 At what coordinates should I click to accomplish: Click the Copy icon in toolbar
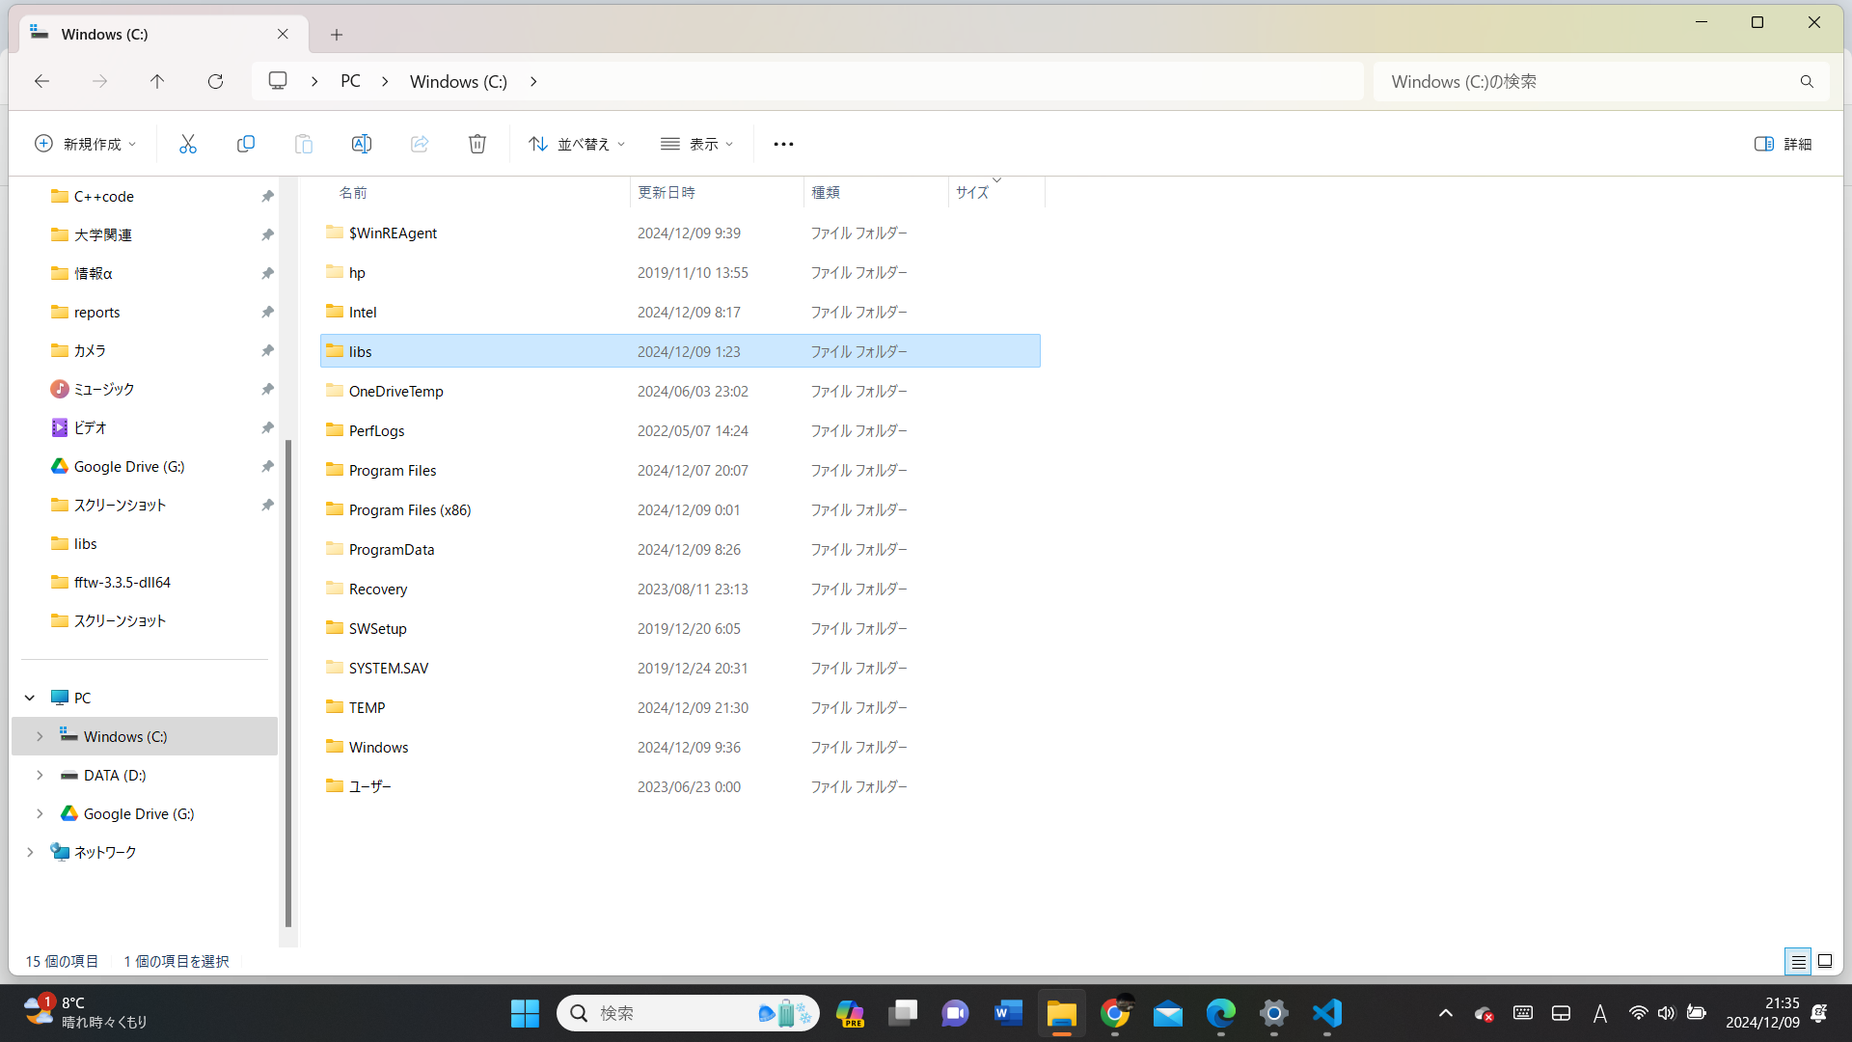coord(245,144)
